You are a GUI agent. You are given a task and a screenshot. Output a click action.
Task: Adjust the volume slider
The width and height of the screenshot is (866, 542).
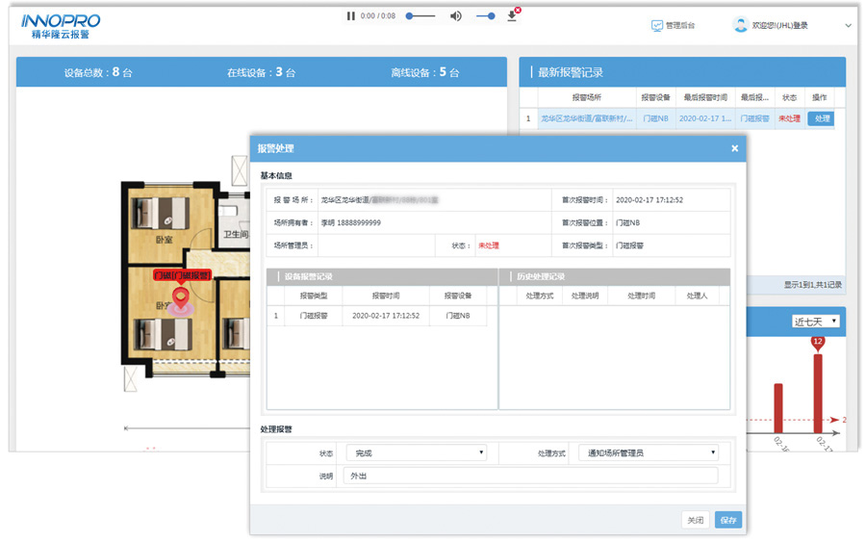click(485, 16)
